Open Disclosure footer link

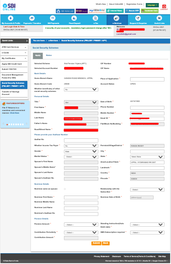pos(117,257)
